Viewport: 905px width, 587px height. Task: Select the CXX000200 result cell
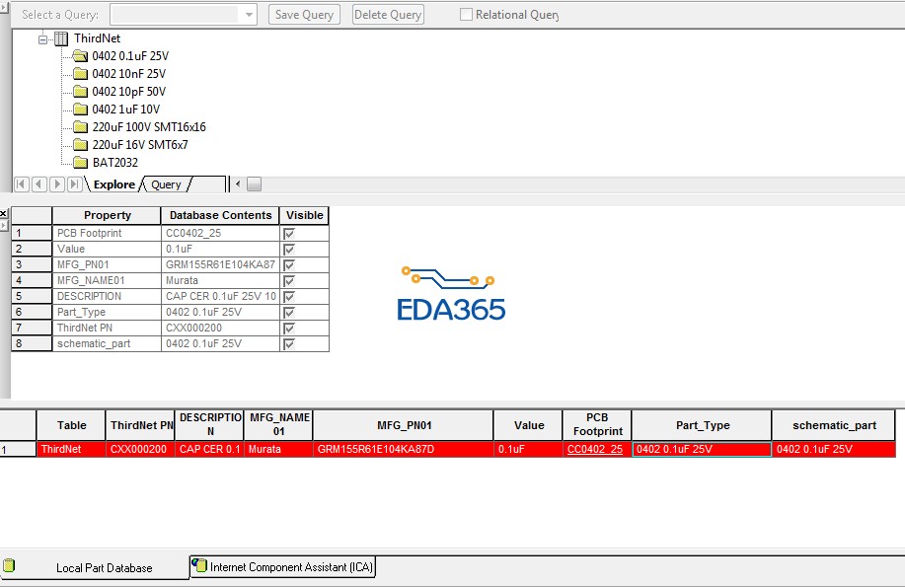click(x=140, y=449)
